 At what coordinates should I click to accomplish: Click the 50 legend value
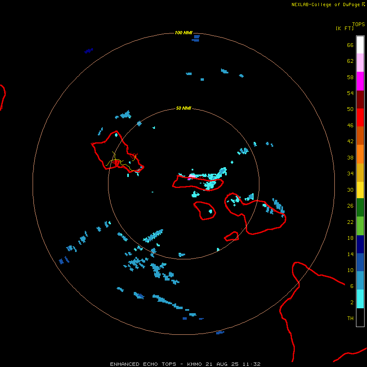[x=350, y=109]
